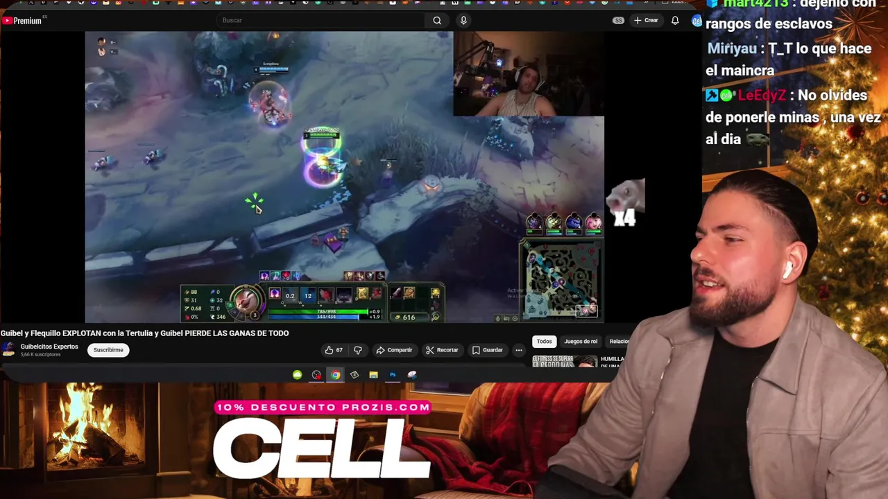Switch to Google Chrome in the taskbar
This screenshot has width=888, height=499.
tap(336, 375)
